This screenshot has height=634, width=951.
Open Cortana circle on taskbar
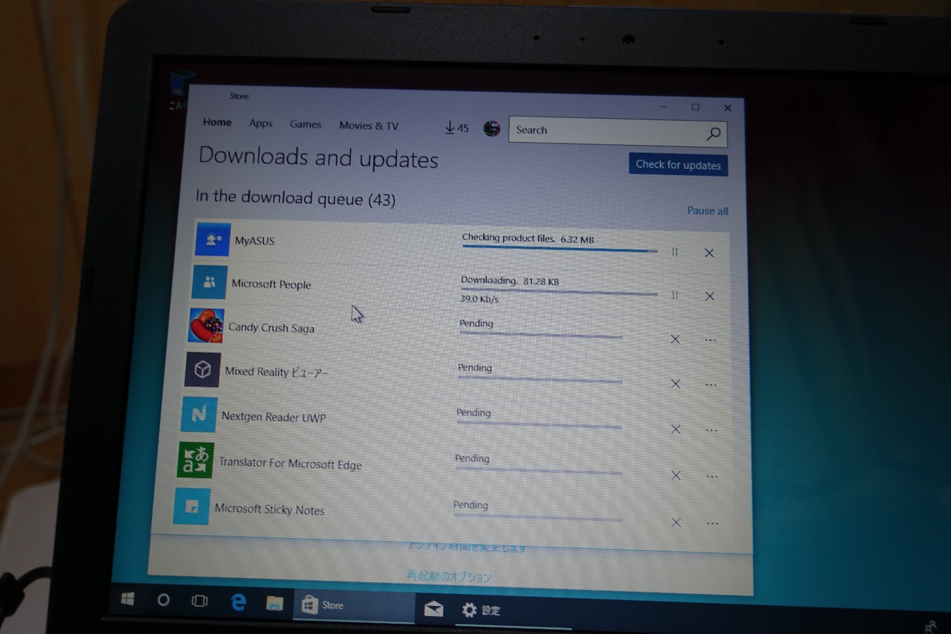(x=163, y=600)
